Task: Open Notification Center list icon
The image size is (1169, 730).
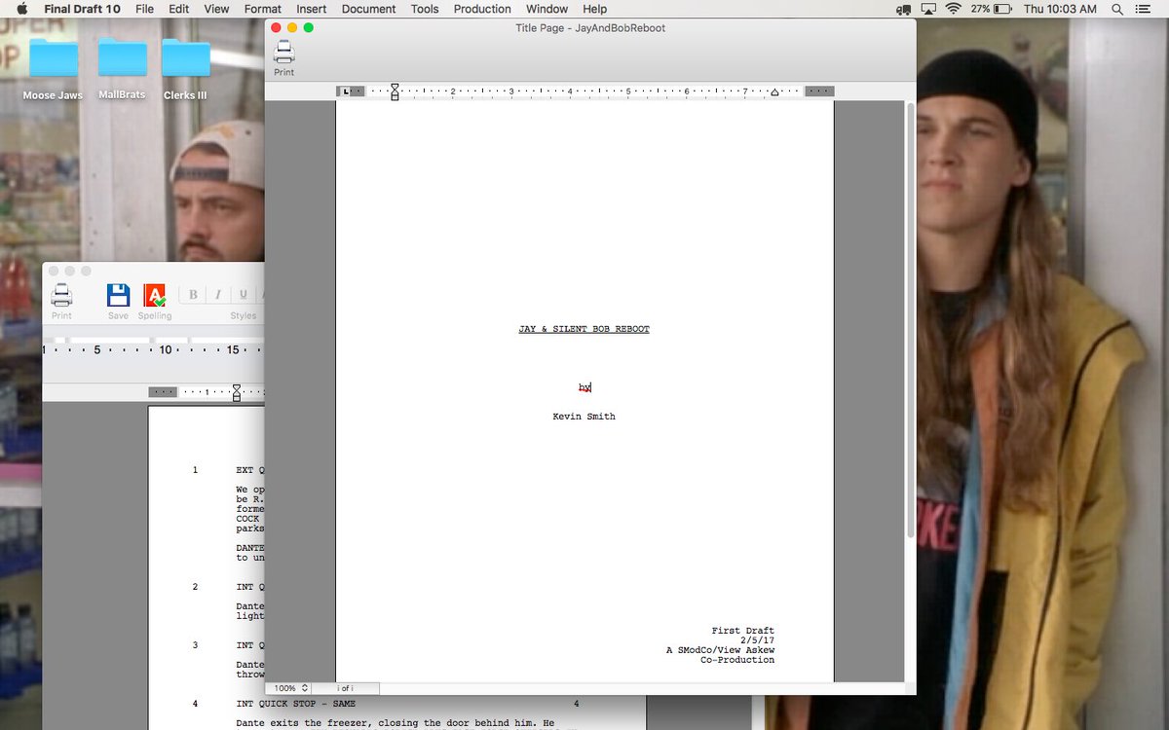Action: (1145, 9)
